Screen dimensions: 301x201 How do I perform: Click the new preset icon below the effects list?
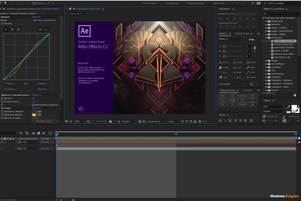tap(295, 95)
